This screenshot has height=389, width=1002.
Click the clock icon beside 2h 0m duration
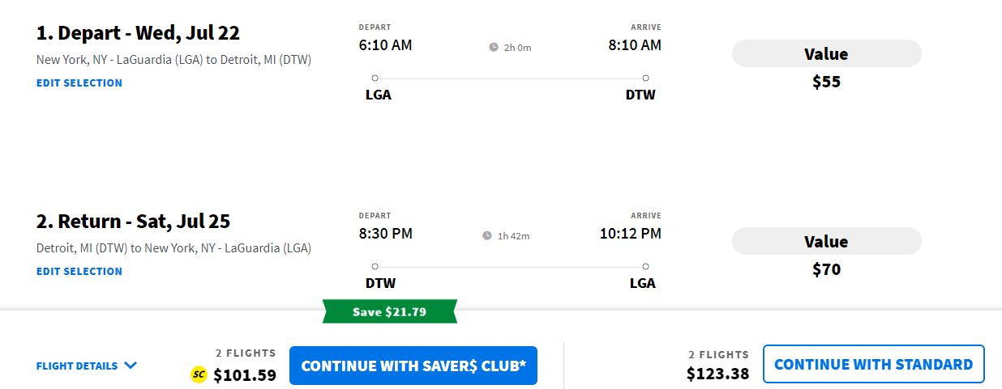click(x=494, y=48)
